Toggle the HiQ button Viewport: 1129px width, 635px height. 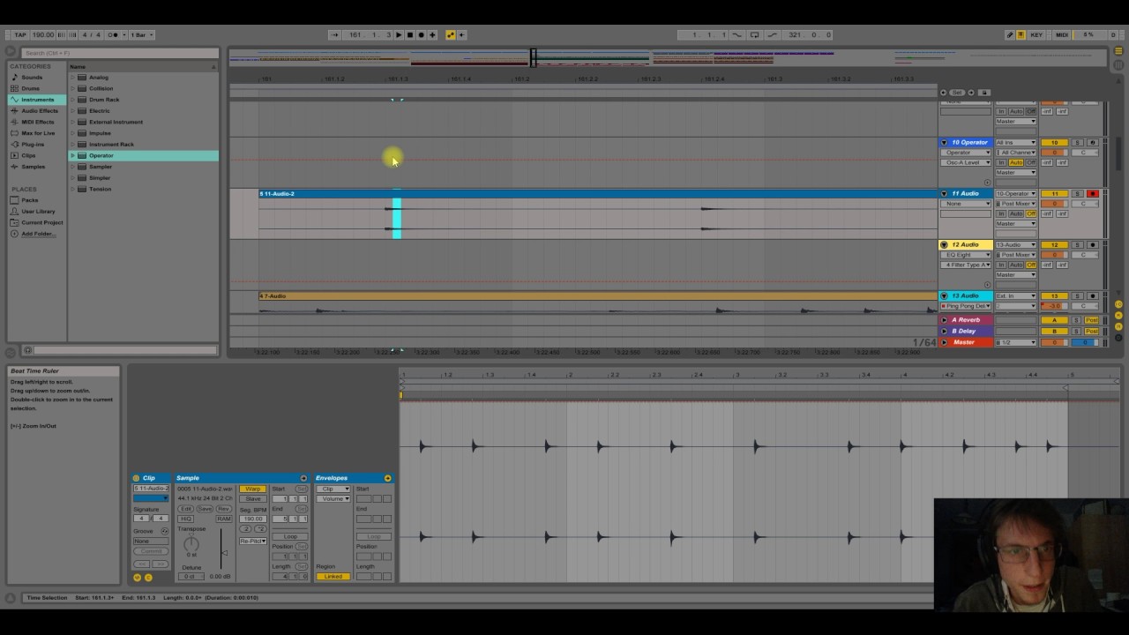(x=185, y=519)
